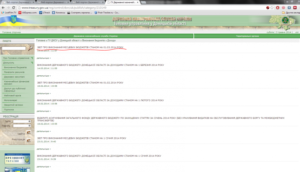Click the Логін input field
This screenshot has height=172, width=300.
pos(22,121)
